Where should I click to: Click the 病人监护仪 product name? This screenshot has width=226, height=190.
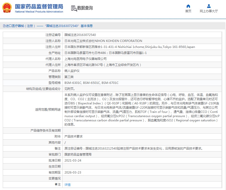72,71
